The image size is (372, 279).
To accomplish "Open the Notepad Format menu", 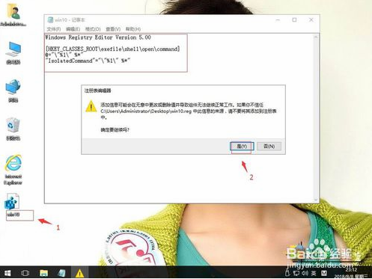I will coord(93,29).
